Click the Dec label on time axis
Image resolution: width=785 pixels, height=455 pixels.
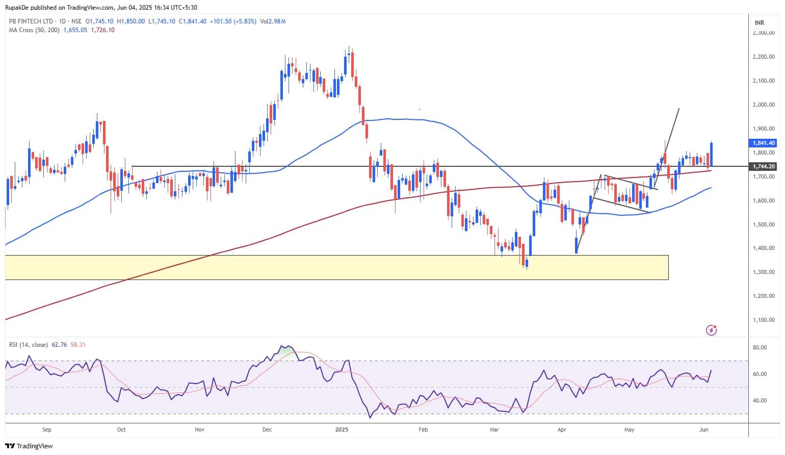[x=267, y=429]
